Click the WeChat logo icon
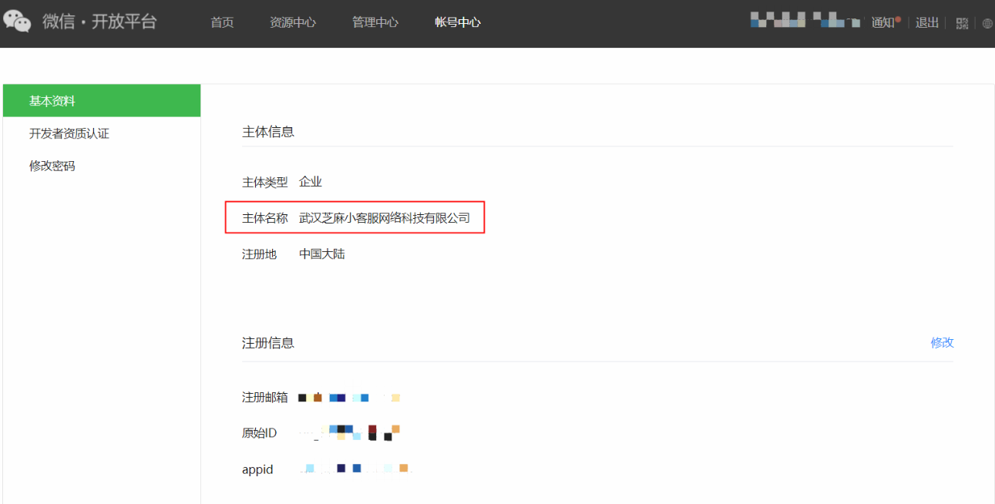This screenshot has height=504, width=995. [17, 22]
